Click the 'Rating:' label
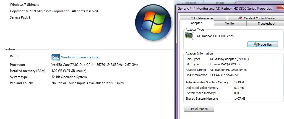The image size is (284, 119). 15,56
